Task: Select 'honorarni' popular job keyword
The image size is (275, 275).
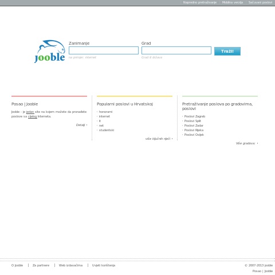Action: [105, 112]
